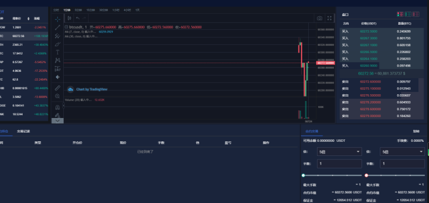Select the trend line drawing tool
This screenshot has width=429, height=203.
point(57,27)
